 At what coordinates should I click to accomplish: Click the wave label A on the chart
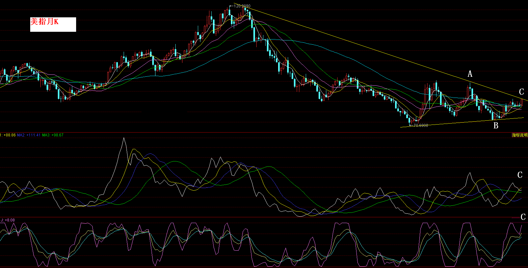470,74
